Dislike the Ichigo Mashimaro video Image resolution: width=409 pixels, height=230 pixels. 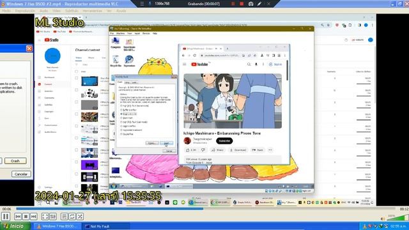click(203, 150)
